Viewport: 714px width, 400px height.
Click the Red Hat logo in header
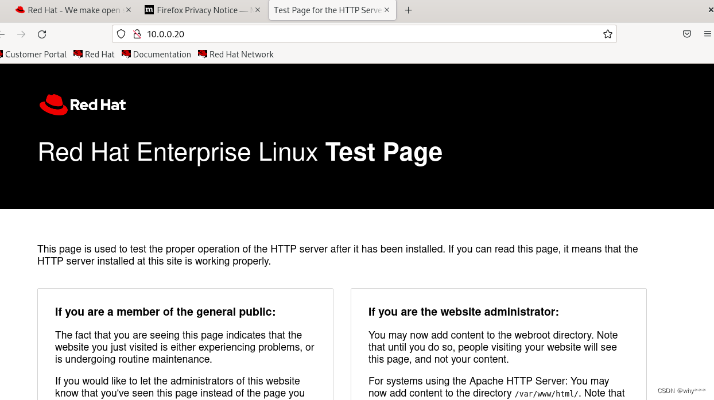[83, 104]
